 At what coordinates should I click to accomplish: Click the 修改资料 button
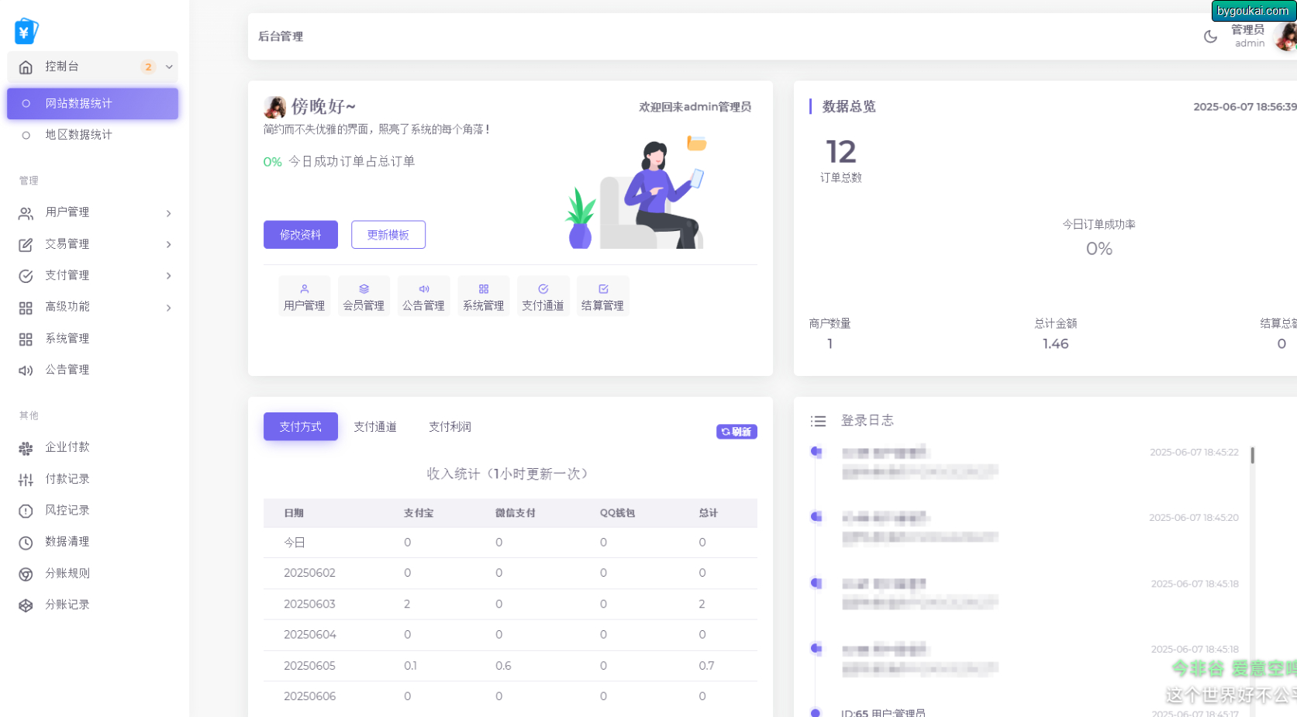pos(300,235)
